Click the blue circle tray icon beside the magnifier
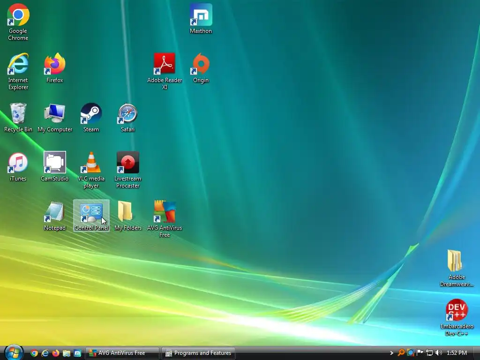The image size is (480, 360). tap(411, 353)
